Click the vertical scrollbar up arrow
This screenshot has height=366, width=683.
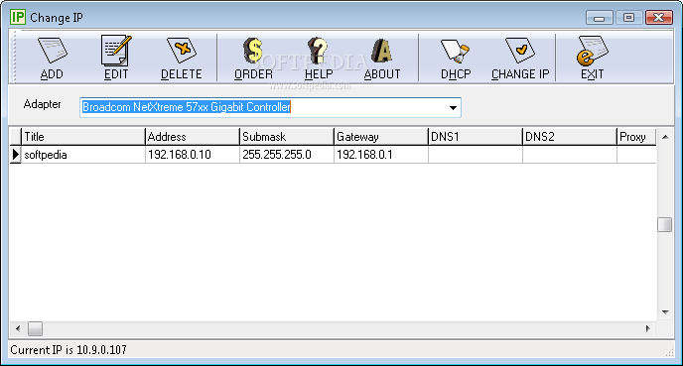[x=665, y=137]
